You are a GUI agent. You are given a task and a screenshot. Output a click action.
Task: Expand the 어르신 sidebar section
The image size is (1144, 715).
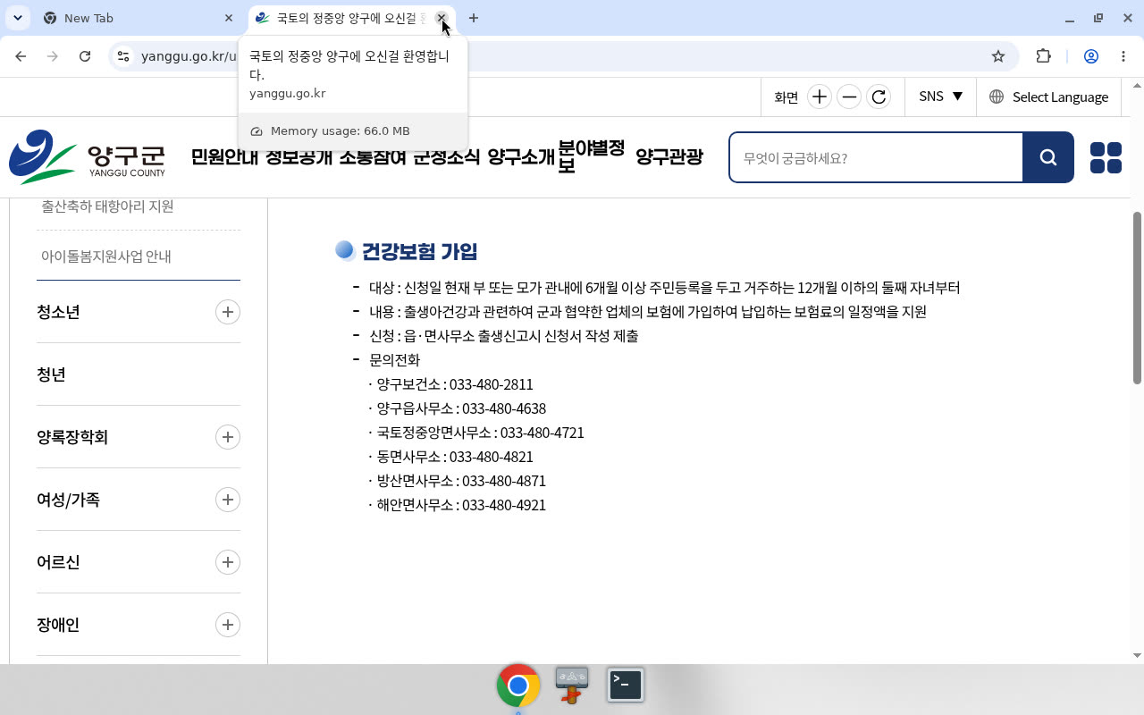[228, 562]
